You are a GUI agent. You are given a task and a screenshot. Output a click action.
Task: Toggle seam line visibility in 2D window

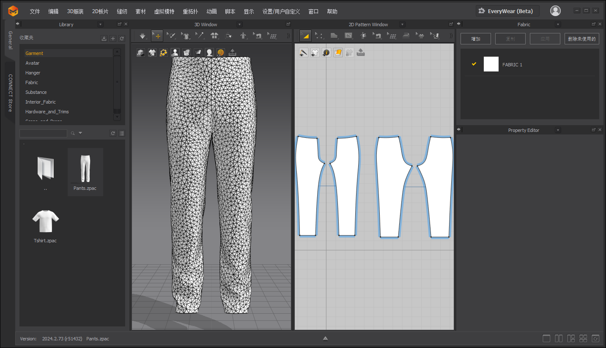click(304, 52)
